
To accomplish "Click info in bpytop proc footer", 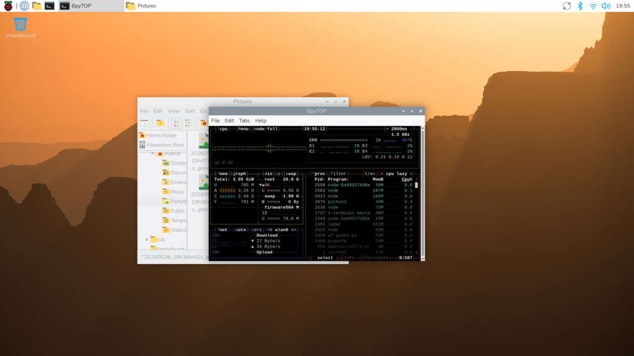I will (x=350, y=258).
